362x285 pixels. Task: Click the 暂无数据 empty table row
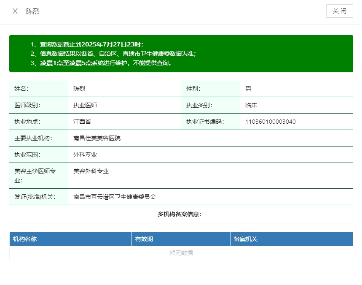(181, 253)
